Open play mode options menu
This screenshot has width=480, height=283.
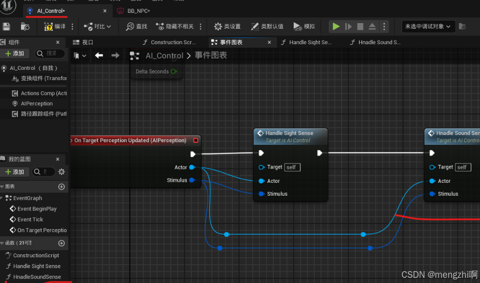[x=384, y=27]
